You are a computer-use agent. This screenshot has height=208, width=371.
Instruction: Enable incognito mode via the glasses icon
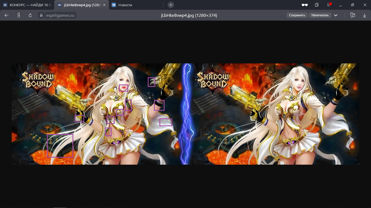(305, 5)
